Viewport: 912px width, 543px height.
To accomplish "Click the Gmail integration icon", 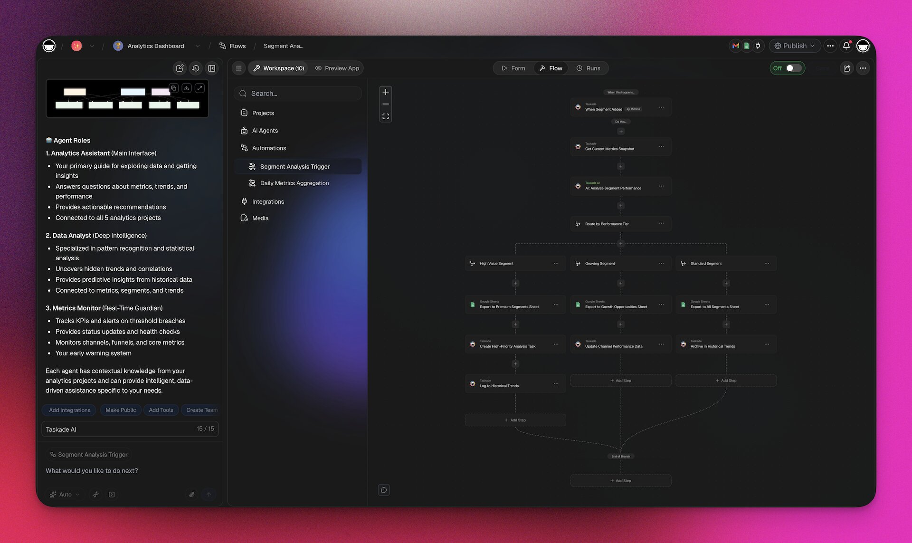I will (736, 46).
